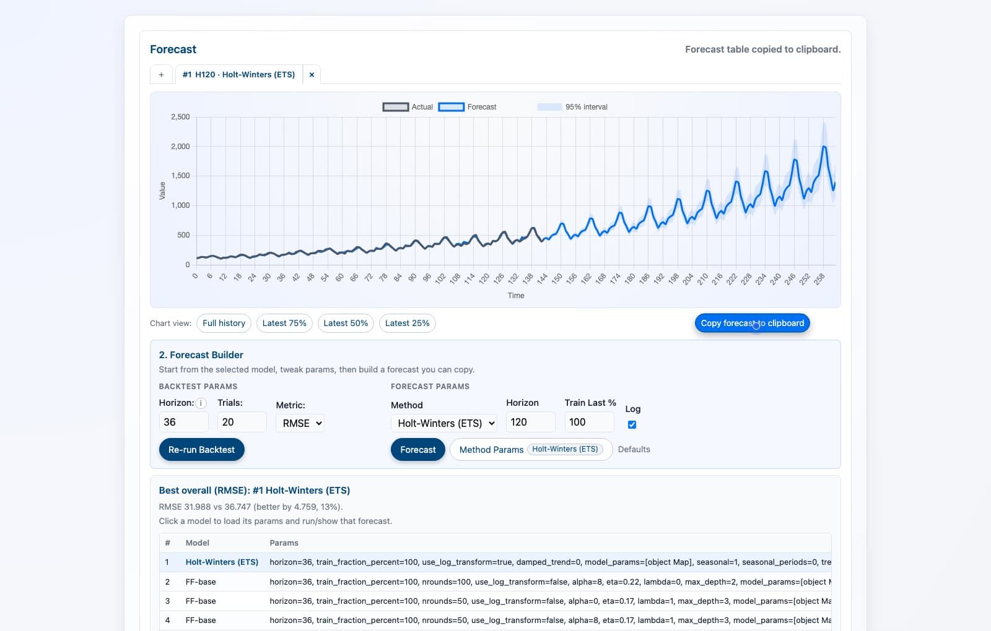Select Latest 50% chart view
The height and width of the screenshot is (631, 991).
click(x=346, y=324)
